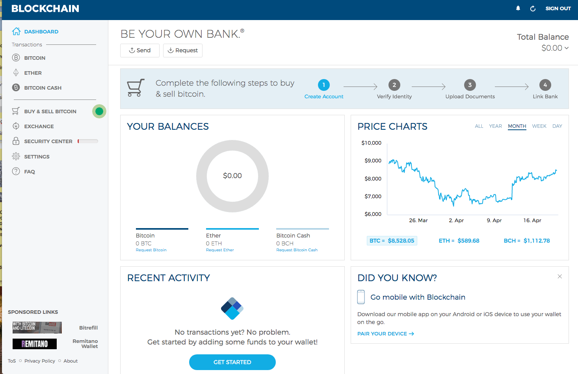Screen dimensions: 578x374
Task: Click the Create Account step label
Action: coord(324,96)
